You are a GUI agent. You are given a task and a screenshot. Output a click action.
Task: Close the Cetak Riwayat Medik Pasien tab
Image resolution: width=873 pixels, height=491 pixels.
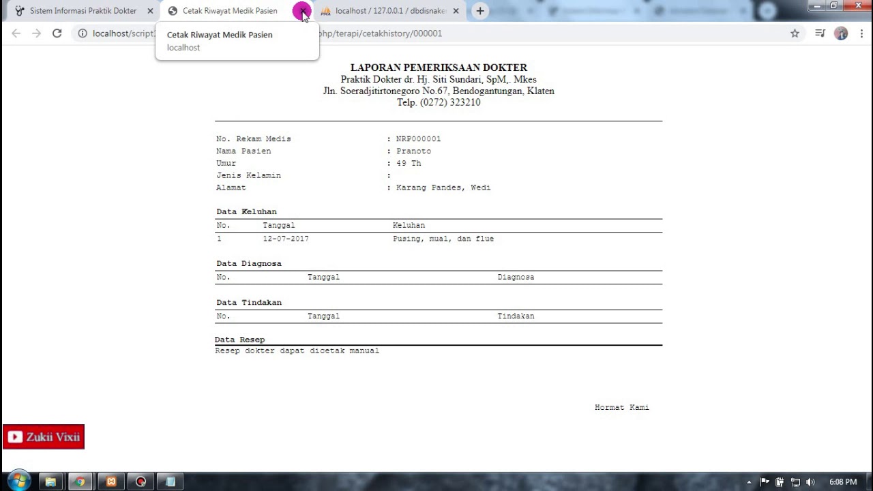pyautogui.click(x=302, y=11)
